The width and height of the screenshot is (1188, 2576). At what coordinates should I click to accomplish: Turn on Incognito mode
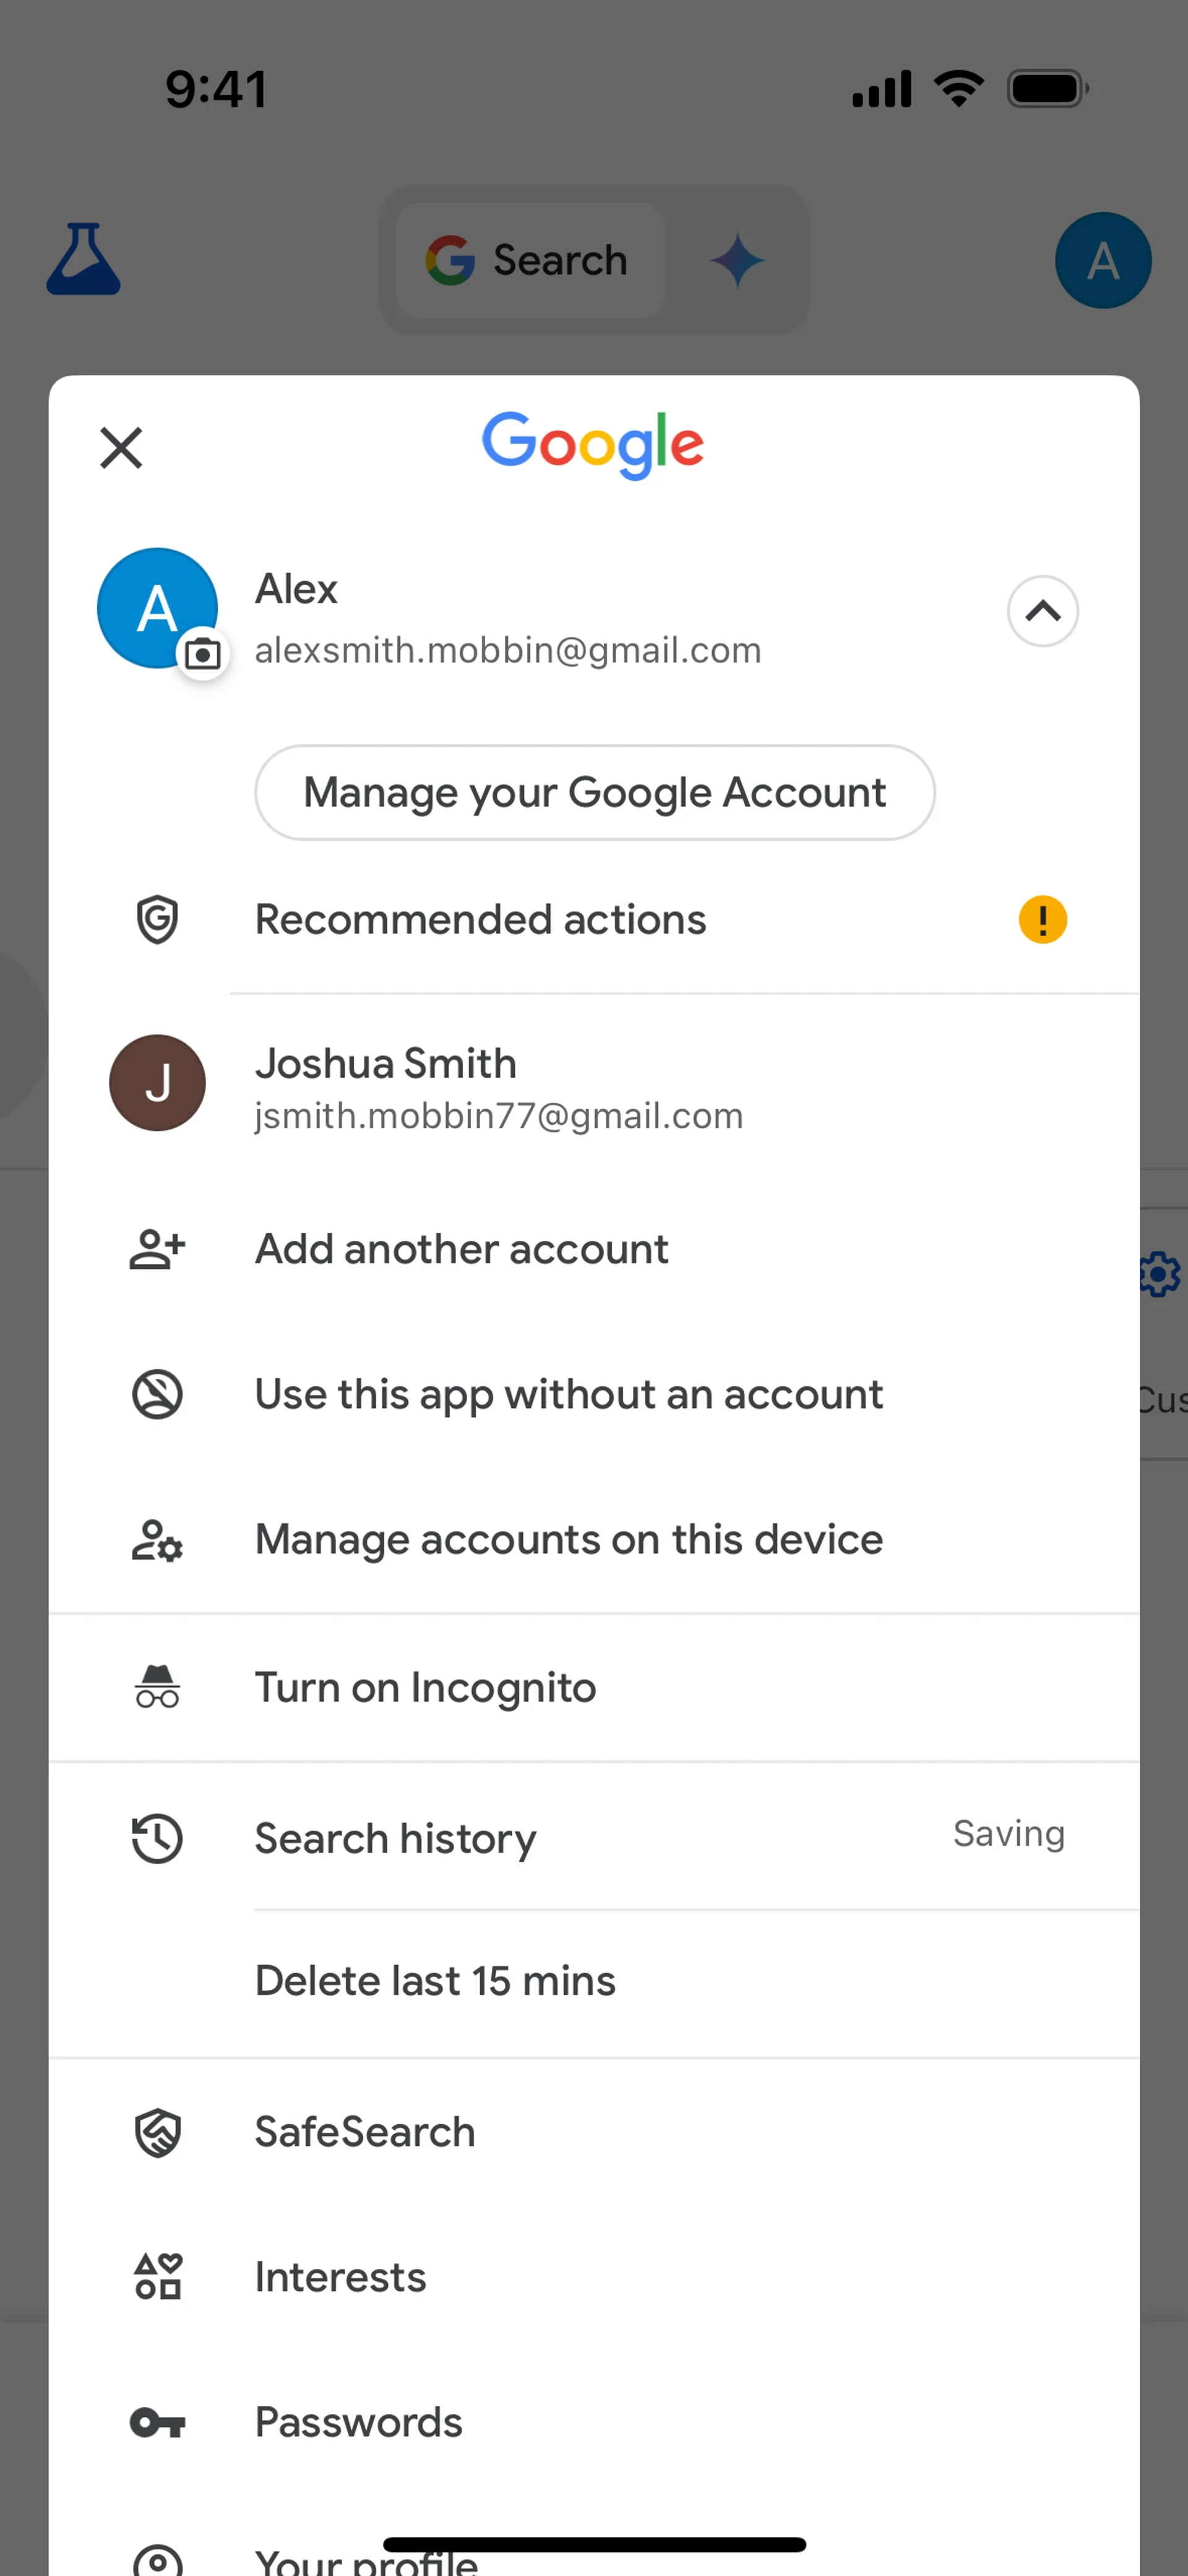[x=425, y=1687]
